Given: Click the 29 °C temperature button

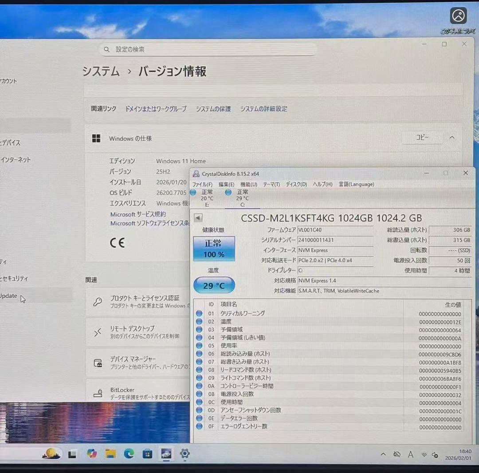Looking at the screenshot, I should [x=214, y=286].
